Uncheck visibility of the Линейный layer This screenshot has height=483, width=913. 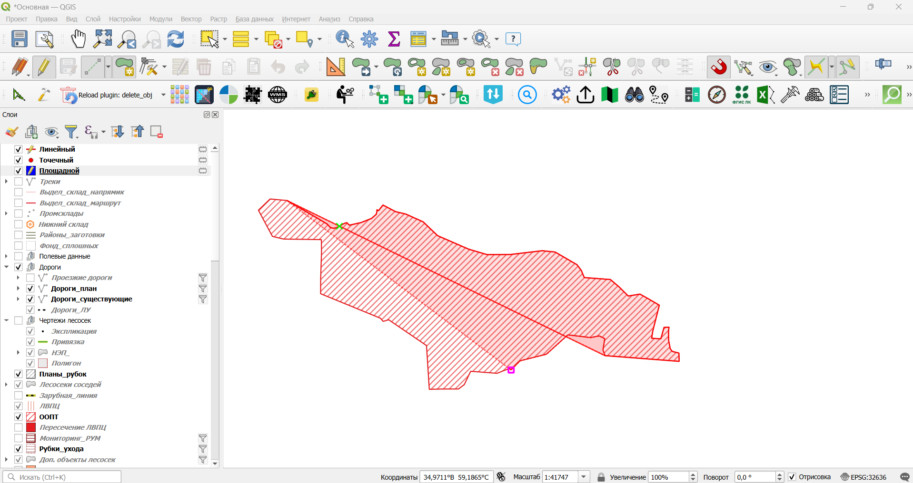19,149
